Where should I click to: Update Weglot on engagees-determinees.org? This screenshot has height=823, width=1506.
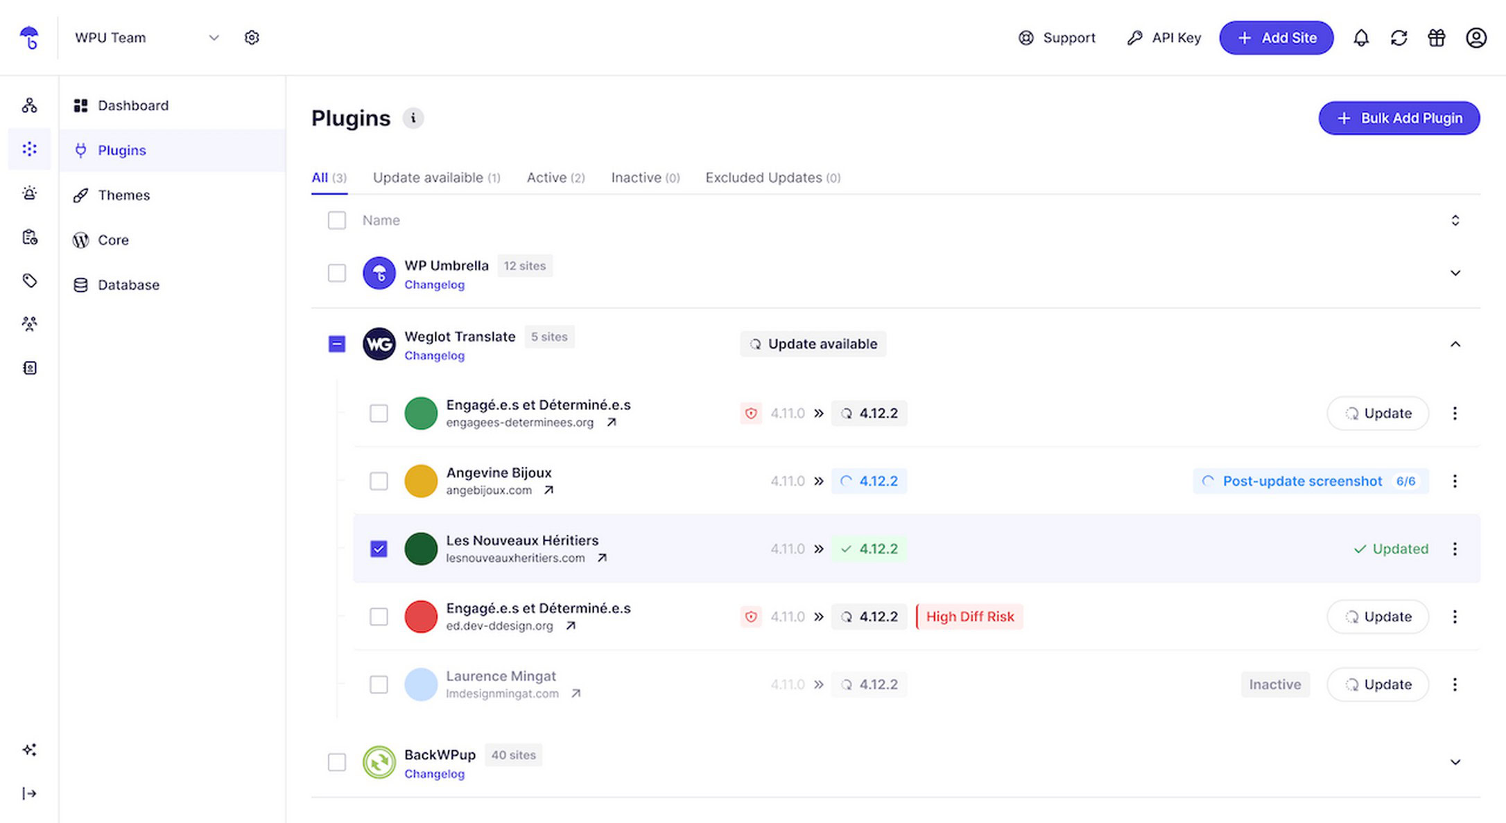pos(1378,414)
